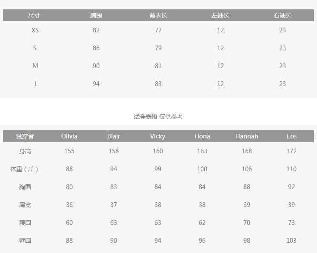Click the 身高 row label
Viewport: 317px width, 253px height.
(25, 151)
